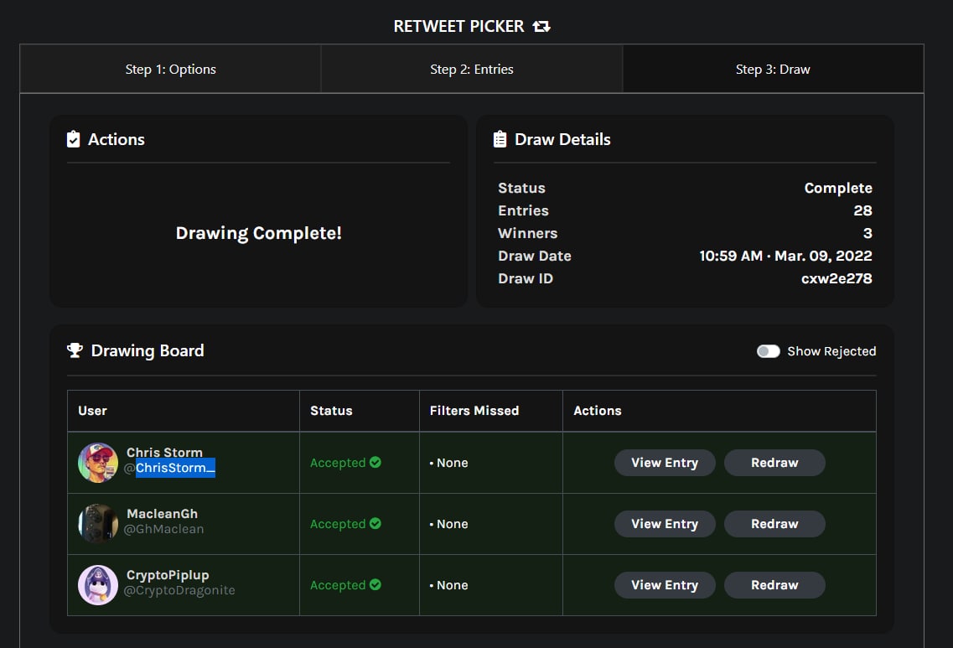Switch to the Step 1: Options tab
953x648 pixels.
pos(171,70)
